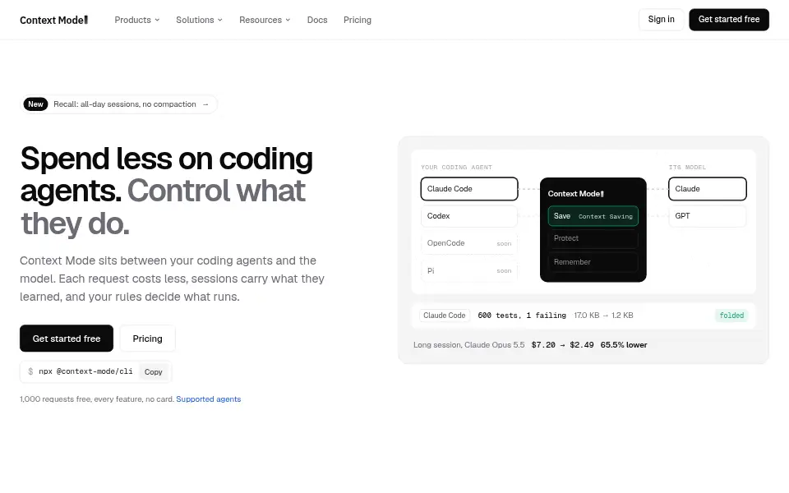Click the chevron next to Solutions

[x=220, y=20]
